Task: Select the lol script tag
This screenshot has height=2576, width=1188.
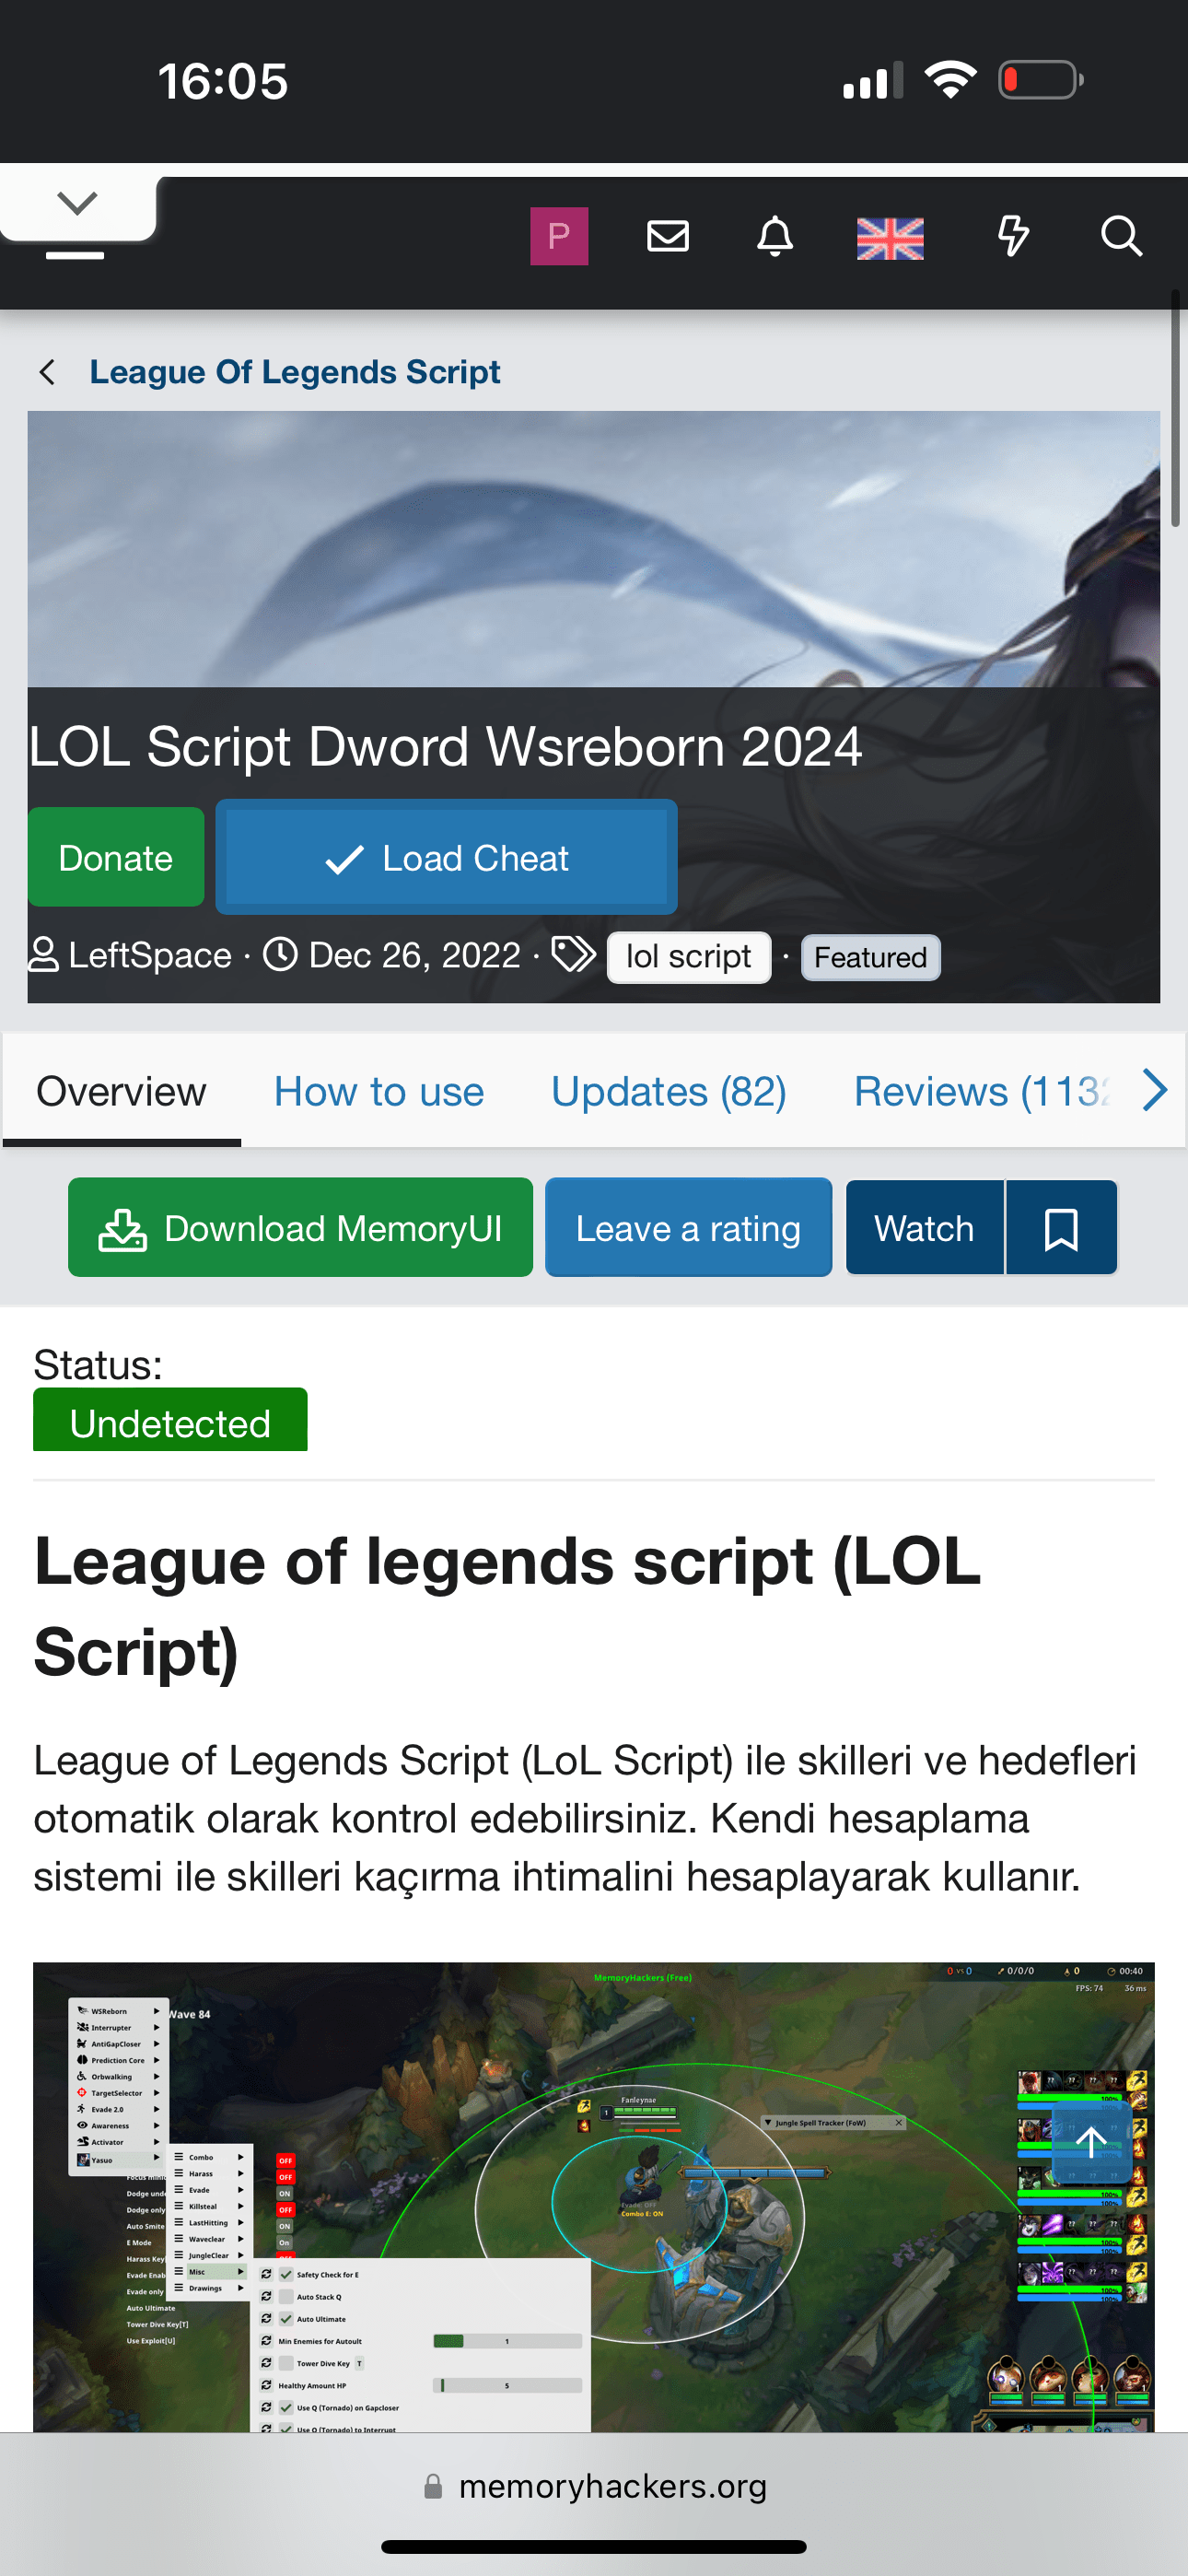Action: tap(689, 957)
